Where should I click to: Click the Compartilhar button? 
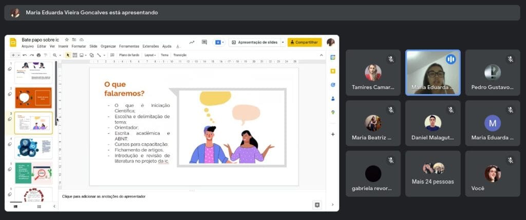tap(305, 42)
